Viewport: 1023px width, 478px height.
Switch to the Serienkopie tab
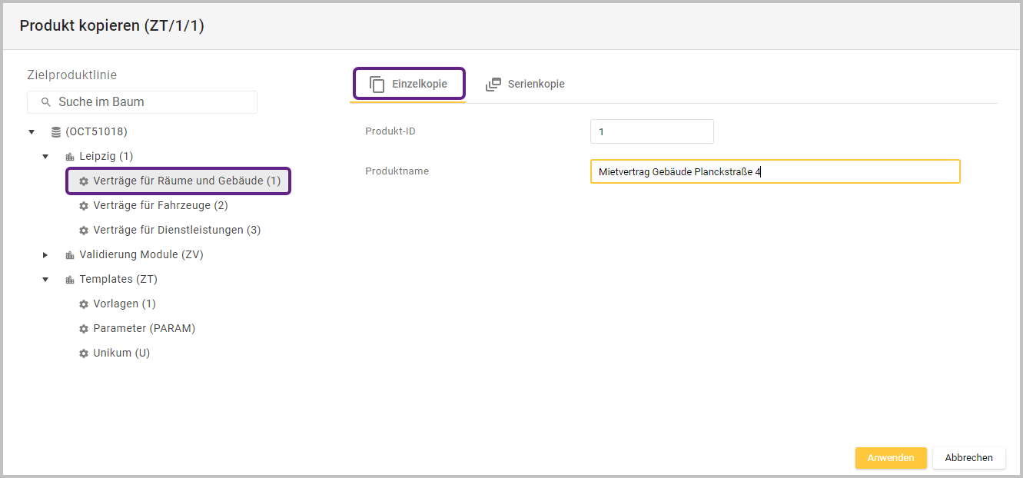pyautogui.click(x=526, y=85)
